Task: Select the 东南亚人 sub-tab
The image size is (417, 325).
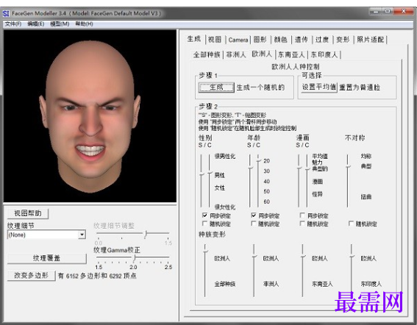Action: click(291, 54)
